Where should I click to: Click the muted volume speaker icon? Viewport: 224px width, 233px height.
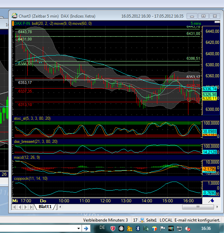coord(188,229)
